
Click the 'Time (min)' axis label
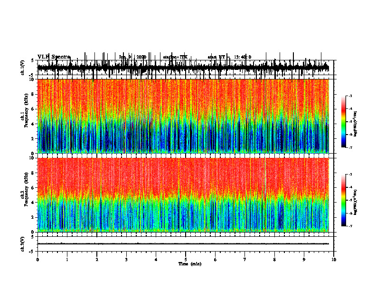point(190,264)
